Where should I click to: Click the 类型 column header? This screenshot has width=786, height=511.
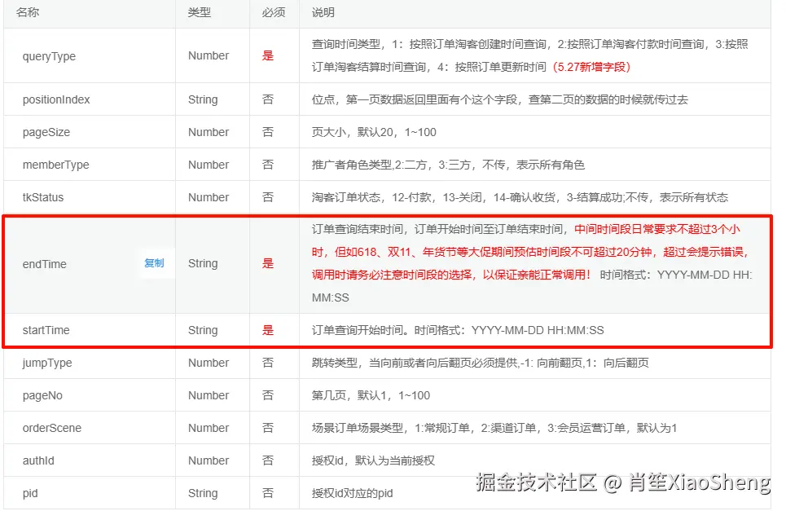(199, 12)
